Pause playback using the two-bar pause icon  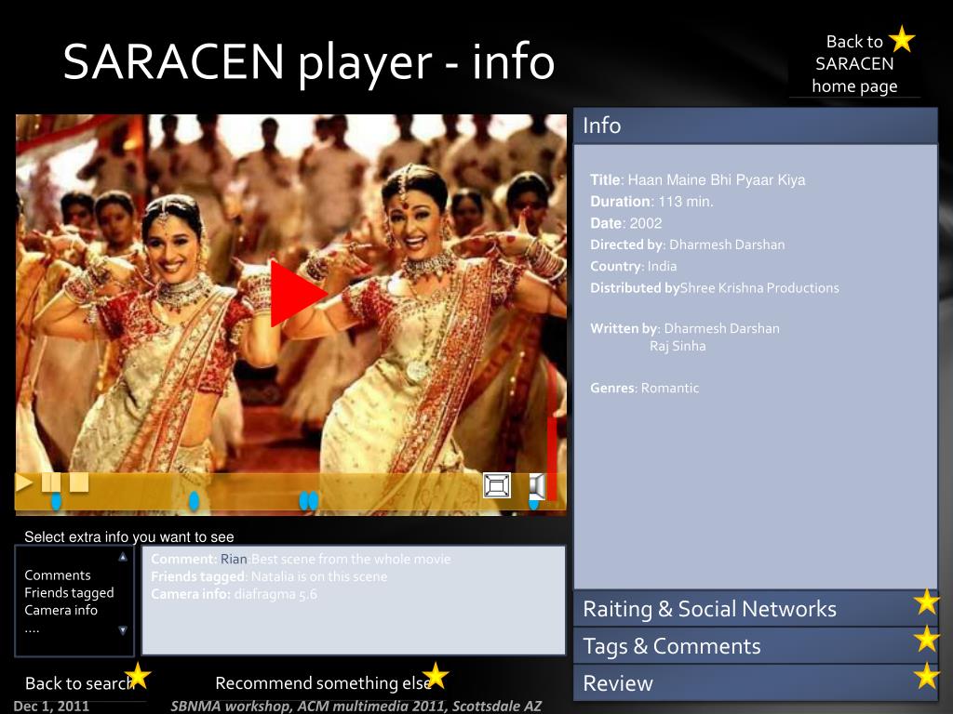pos(51,483)
